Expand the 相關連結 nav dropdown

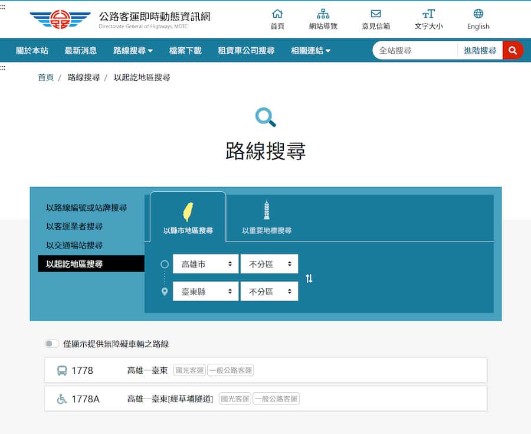click(310, 50)
